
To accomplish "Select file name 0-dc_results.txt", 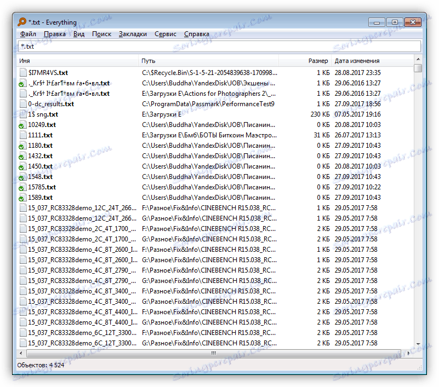I will [51, 104].
